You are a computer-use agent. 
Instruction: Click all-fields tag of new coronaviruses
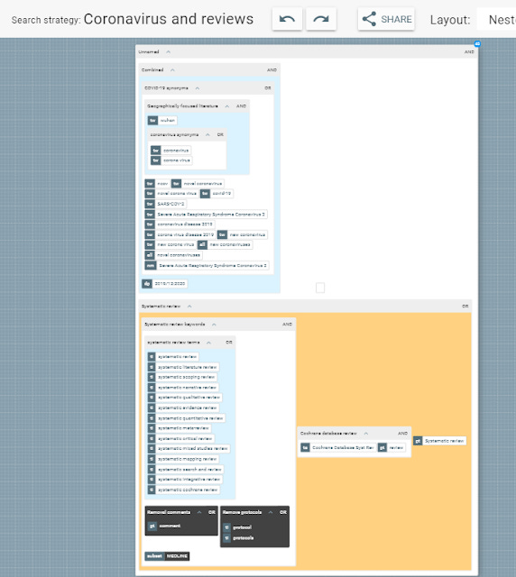point(202,244)
